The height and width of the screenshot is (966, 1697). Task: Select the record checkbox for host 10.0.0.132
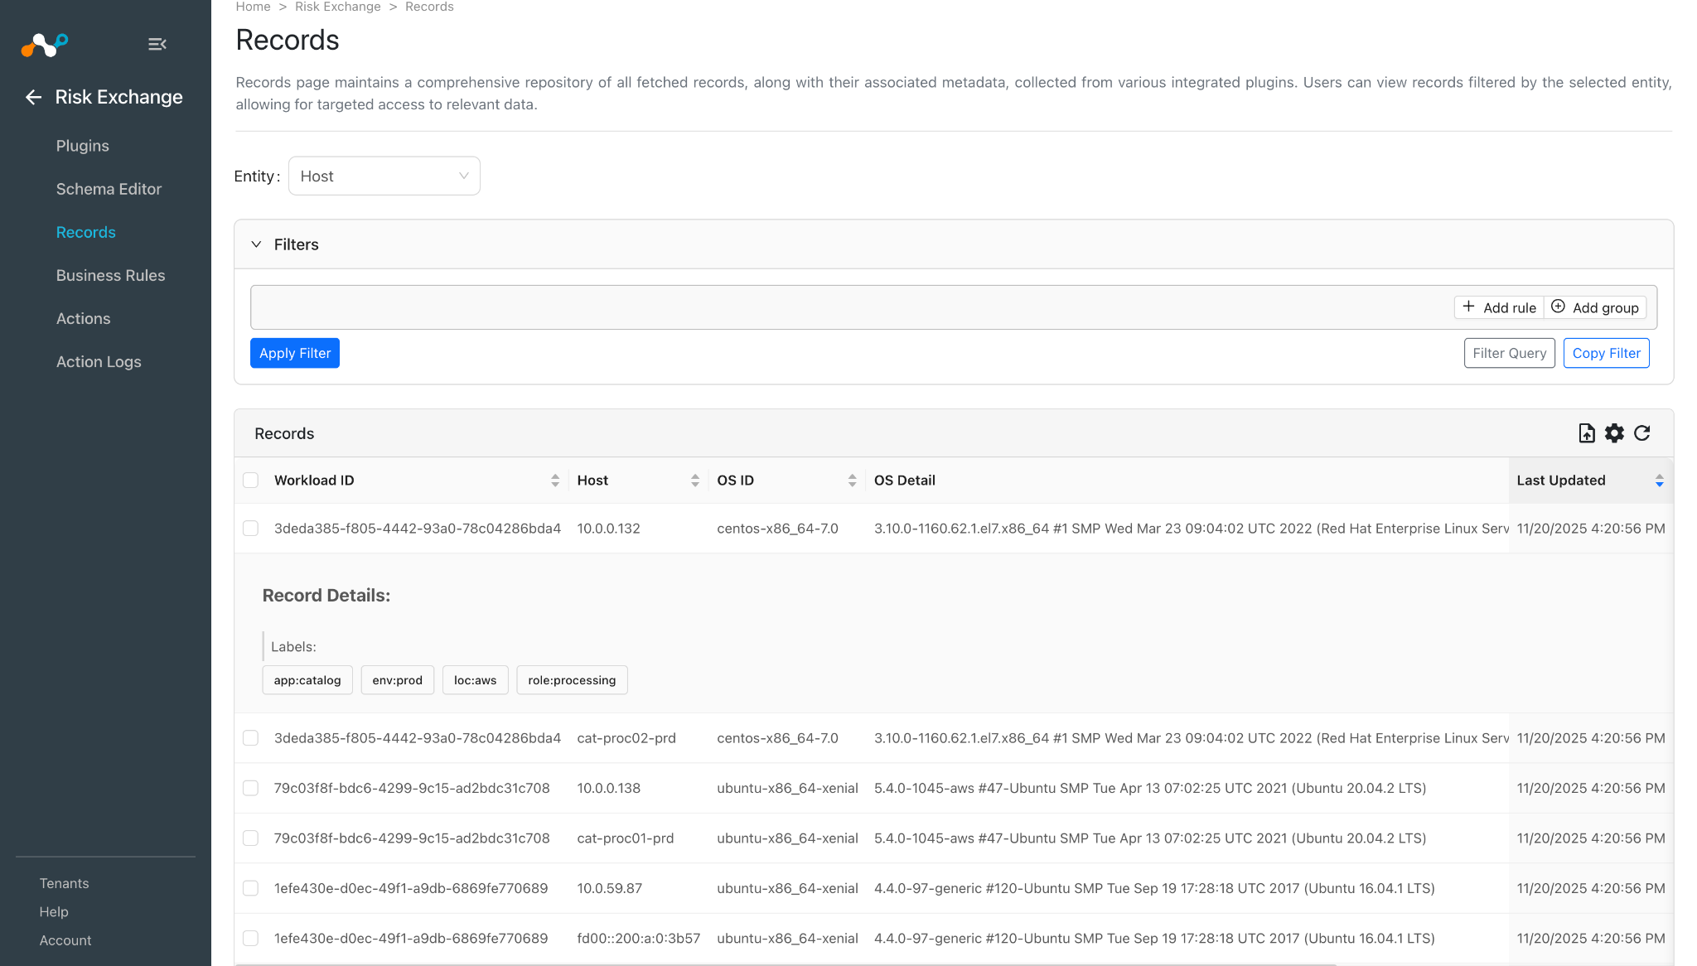(x=250, y=529)
